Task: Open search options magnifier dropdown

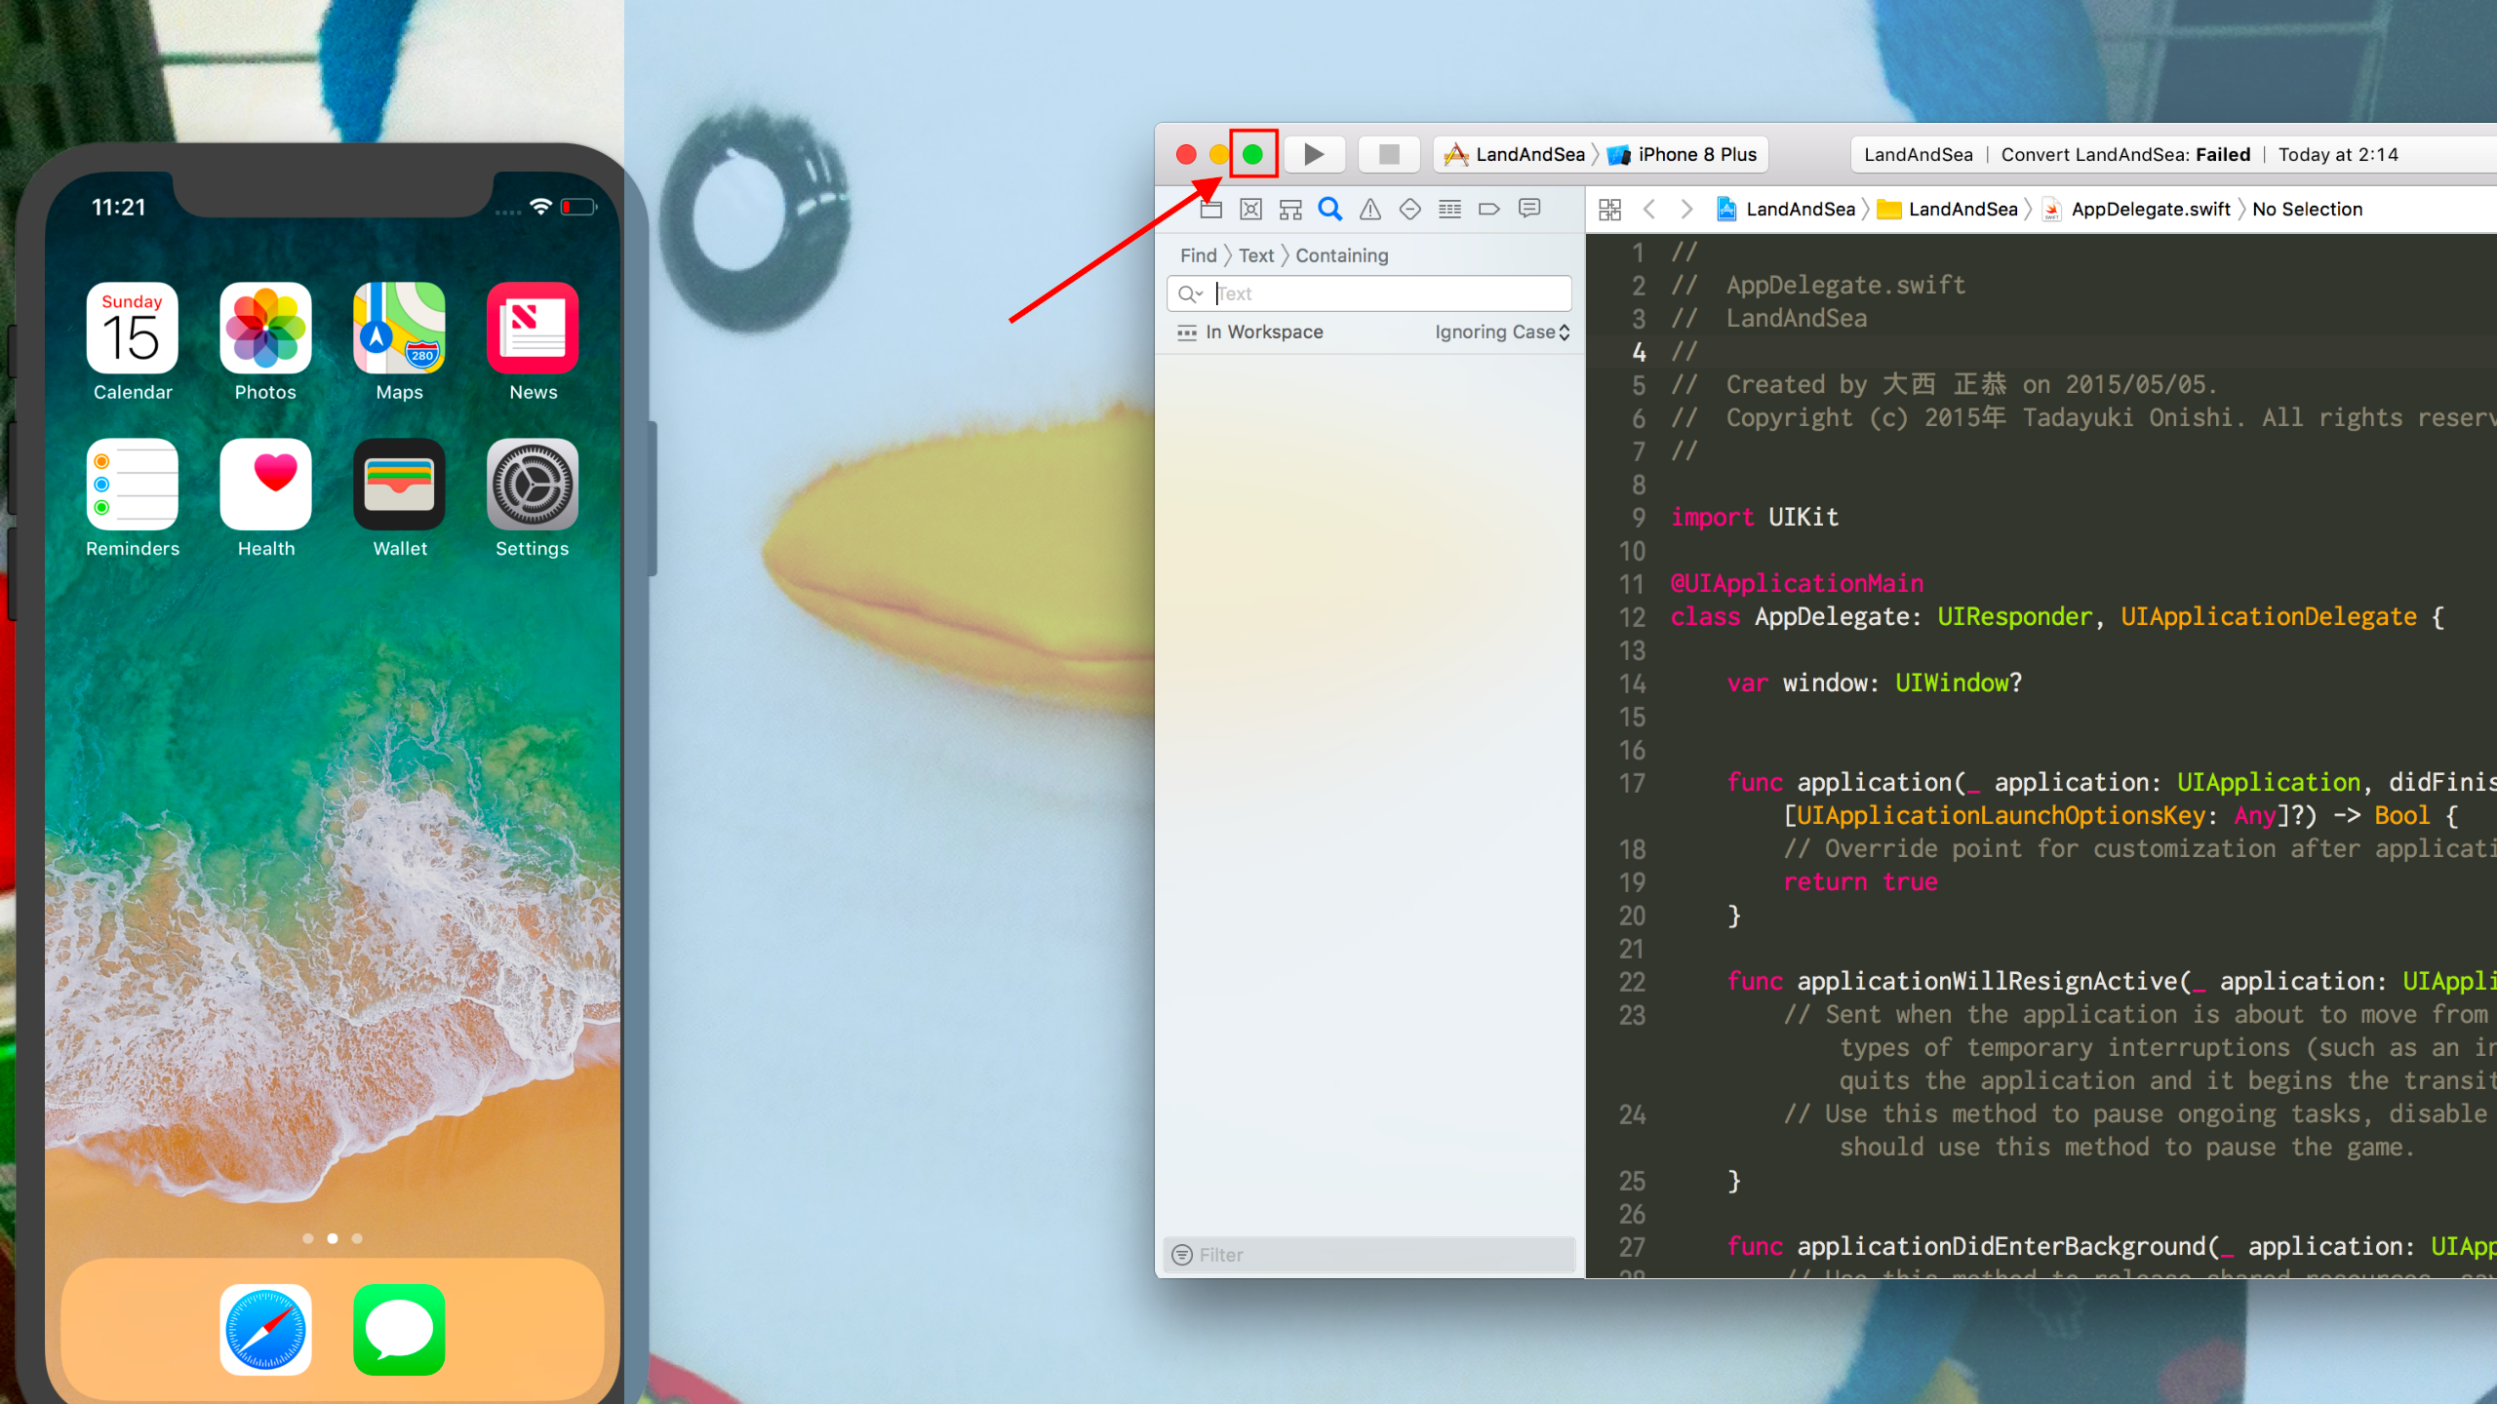Action: 1191,293
